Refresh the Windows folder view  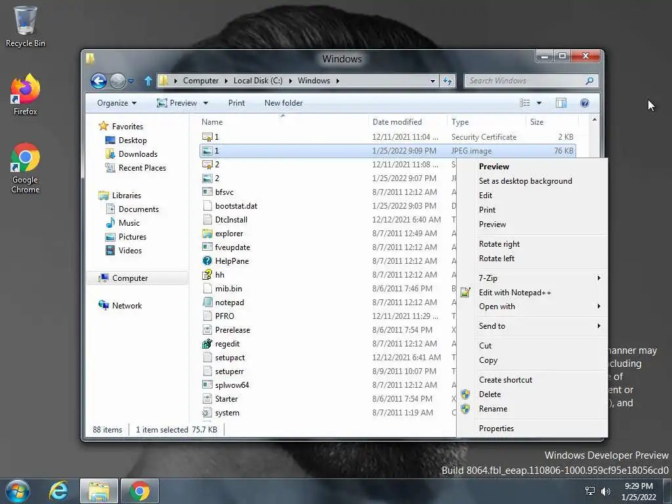click(448, 81)
